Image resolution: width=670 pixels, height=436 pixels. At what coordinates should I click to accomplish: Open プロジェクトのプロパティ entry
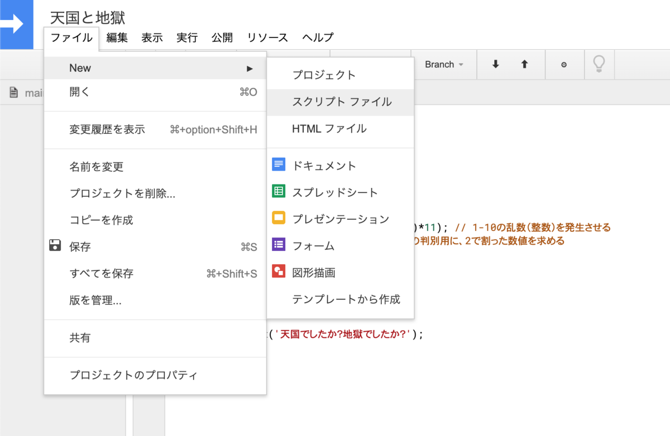[155, 375]
